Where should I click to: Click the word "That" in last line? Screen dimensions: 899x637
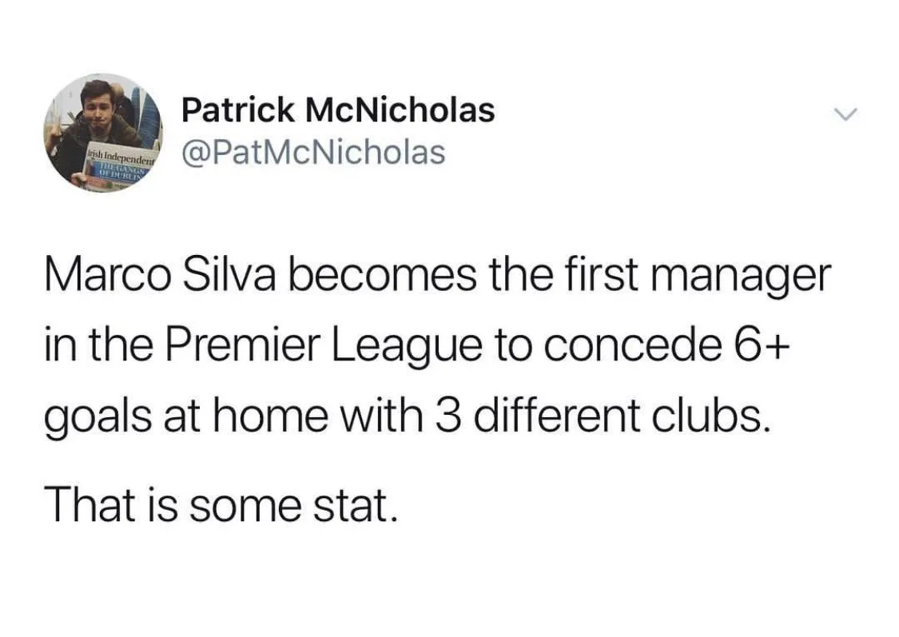pyautogui.click(x=86, y=504)
